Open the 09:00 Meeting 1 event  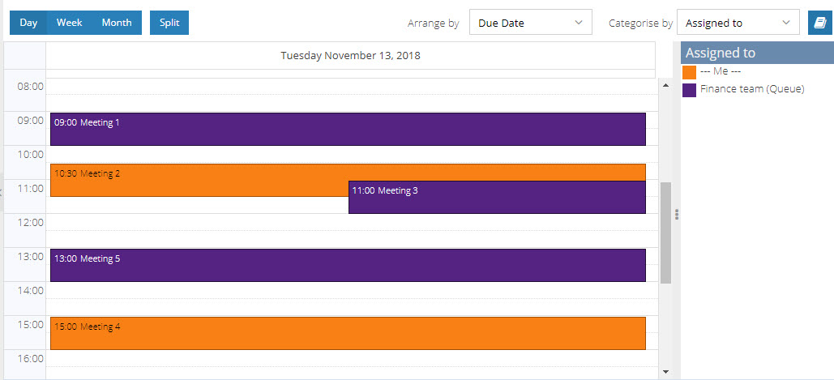(x=347, y=130)
